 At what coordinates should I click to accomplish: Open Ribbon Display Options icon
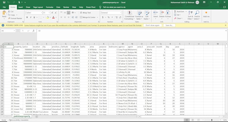coord(204,2)
